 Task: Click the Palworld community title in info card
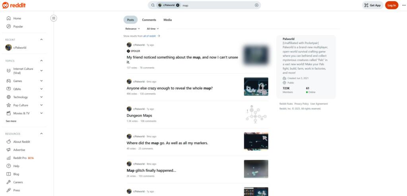coord(289,39)
